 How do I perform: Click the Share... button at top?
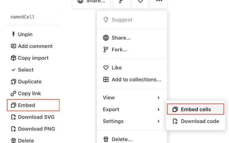pos(91,1)
